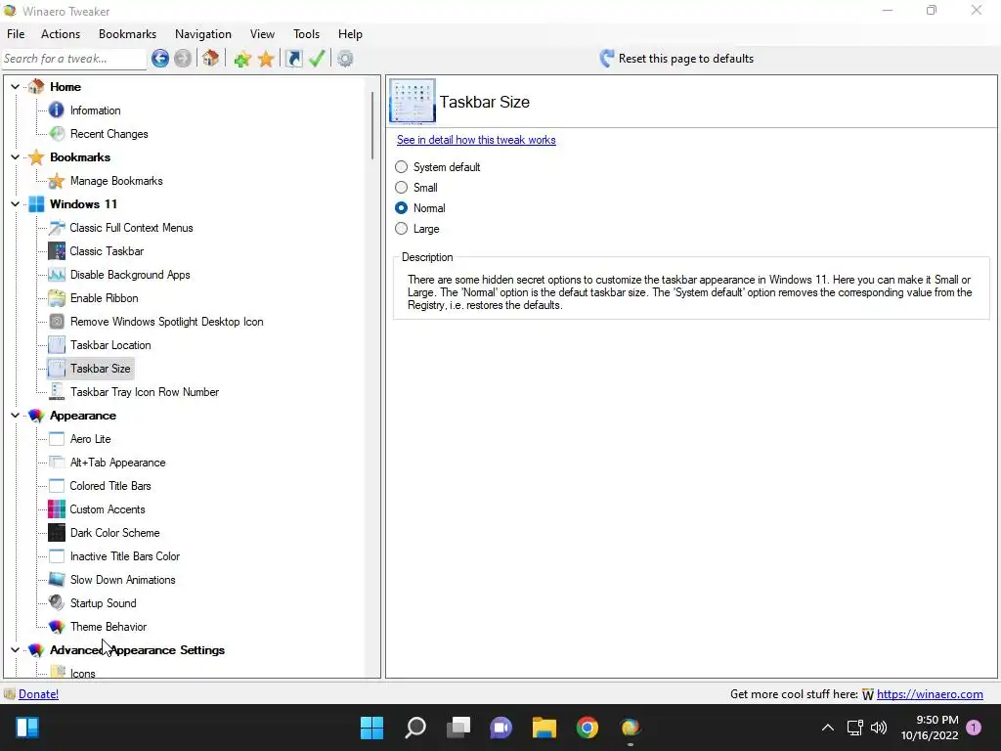Open the taskbar clock and date
Screen dimensions: 1001x751
[x=930, y=728]
